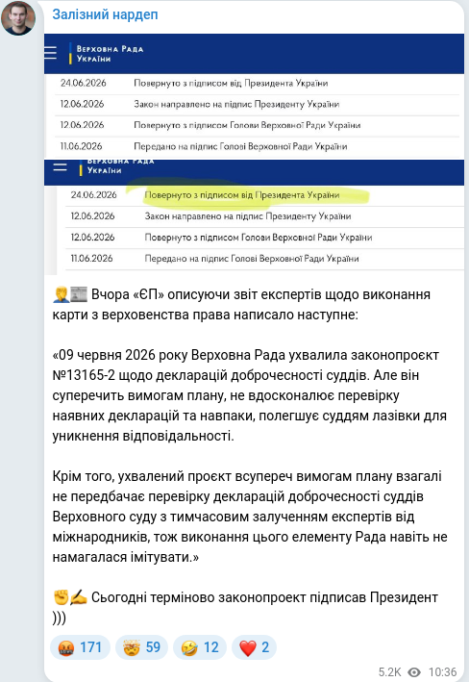Screen dimensions: 469x682
Task: Click the views eye icon beside 5.2K
Action: (x=414, y=672)
